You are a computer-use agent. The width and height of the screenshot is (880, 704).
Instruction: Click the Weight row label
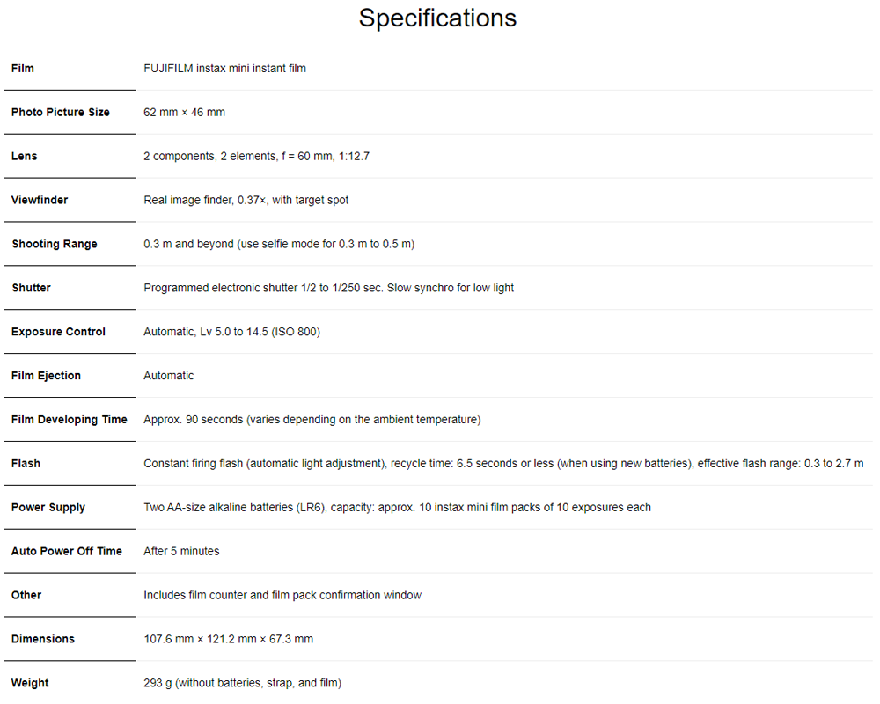click(x=30, y=683)
